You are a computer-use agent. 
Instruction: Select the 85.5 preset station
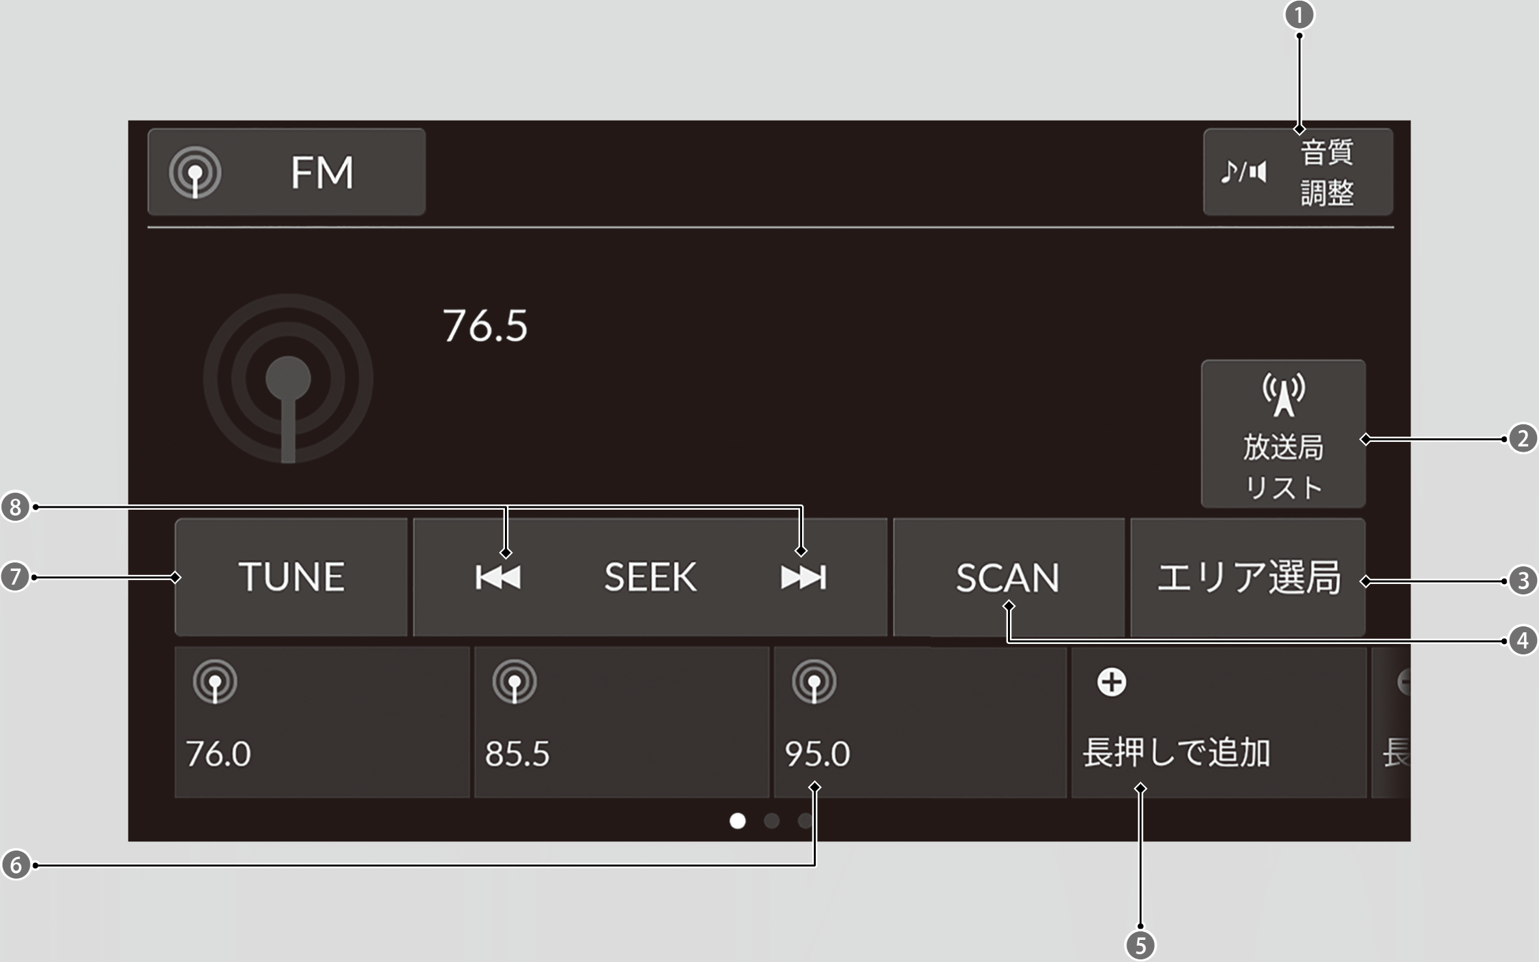pyautogui.click(x=622, y=723)
